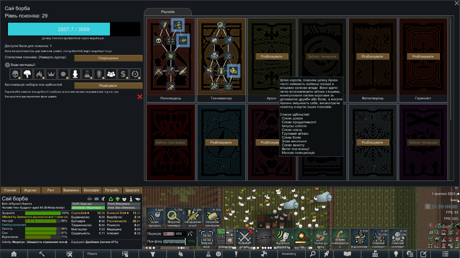
Task: Select the dollar sign meditation type icon
Action: tap(123, 74)
